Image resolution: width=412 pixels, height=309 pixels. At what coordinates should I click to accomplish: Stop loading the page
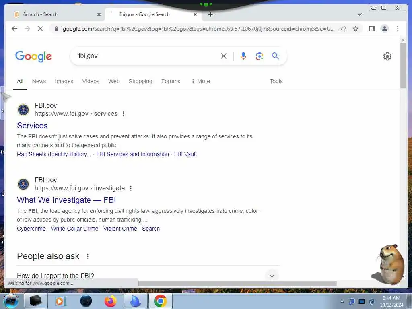click(40, 29)
